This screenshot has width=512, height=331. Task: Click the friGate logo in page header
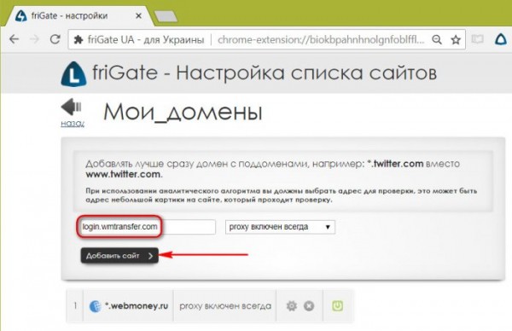[73, 73]
